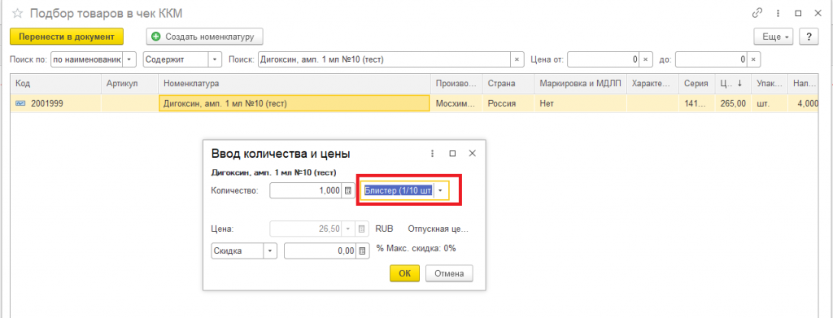Focus the price 'до' field

[711, 59]
